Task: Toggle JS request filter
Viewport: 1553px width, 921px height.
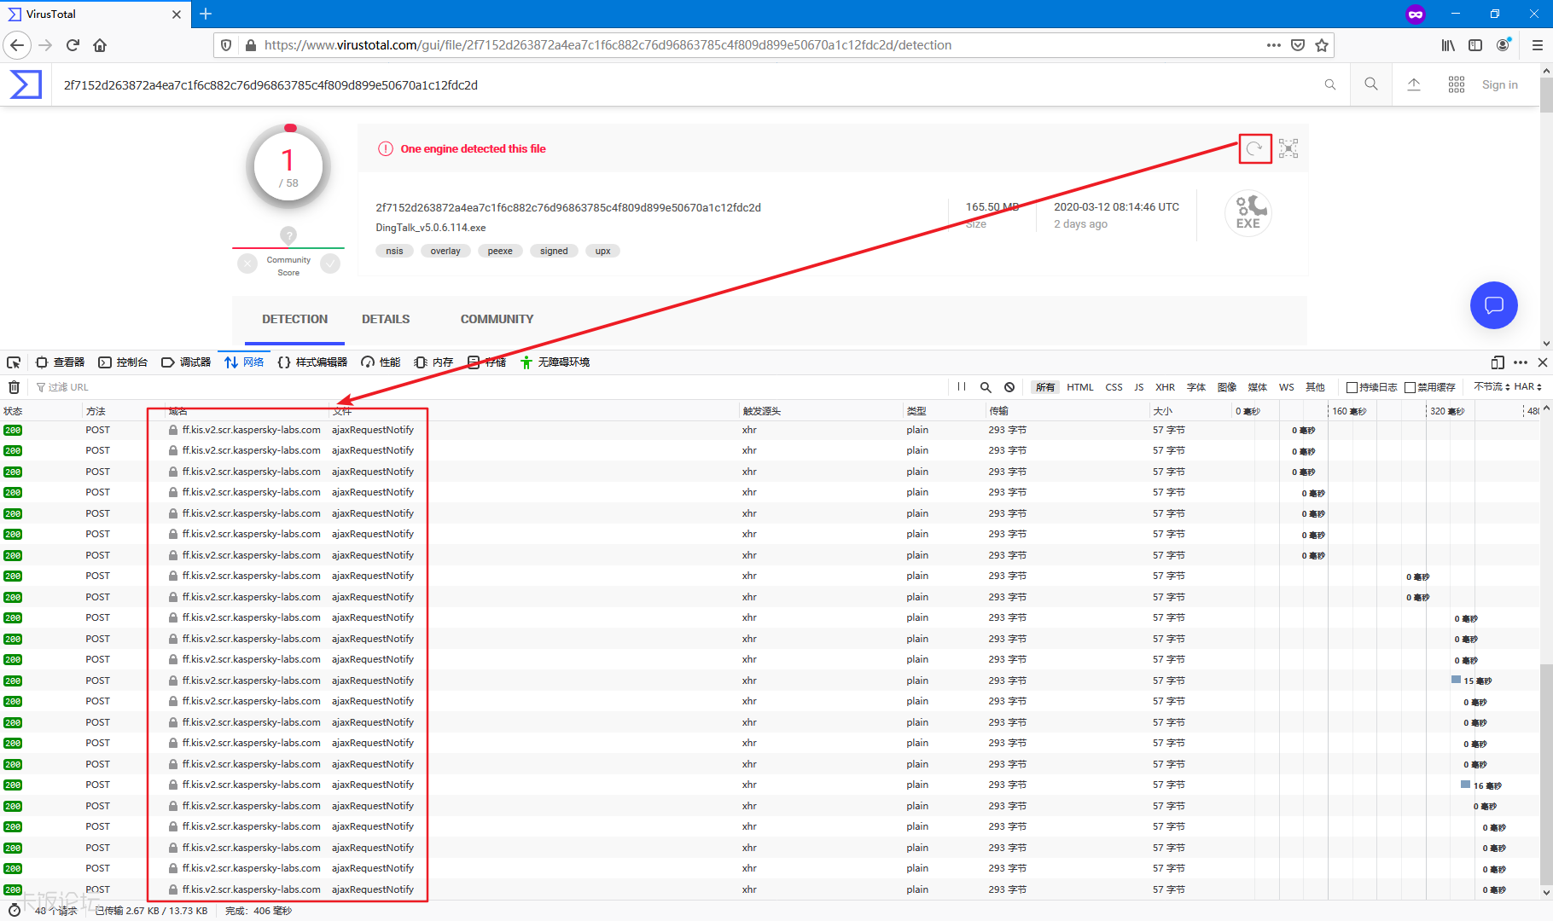Action: coord(1139,387)
